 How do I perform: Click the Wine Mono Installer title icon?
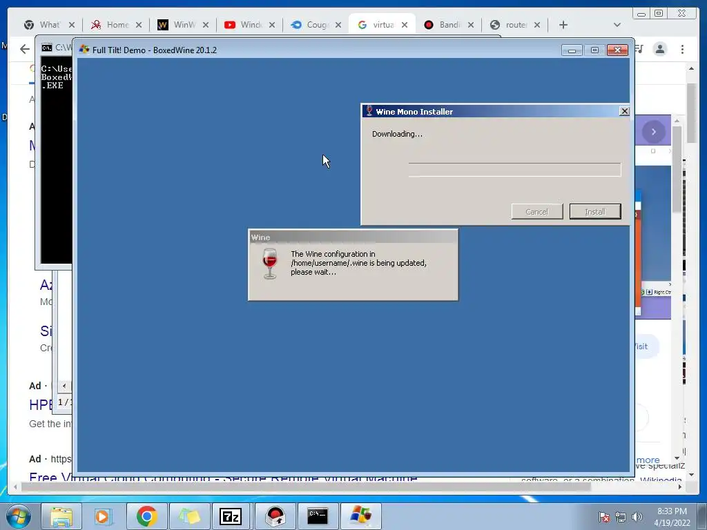(x=369, y=111)
